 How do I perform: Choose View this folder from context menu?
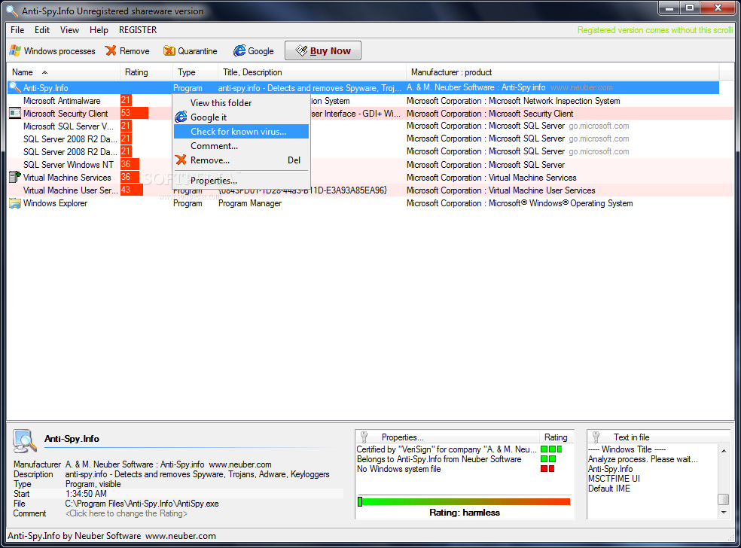coord(241,102)
